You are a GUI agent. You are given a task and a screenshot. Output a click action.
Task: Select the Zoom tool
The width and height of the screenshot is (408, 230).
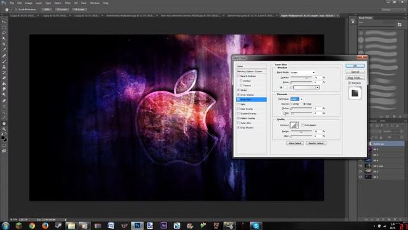(4, 129)
